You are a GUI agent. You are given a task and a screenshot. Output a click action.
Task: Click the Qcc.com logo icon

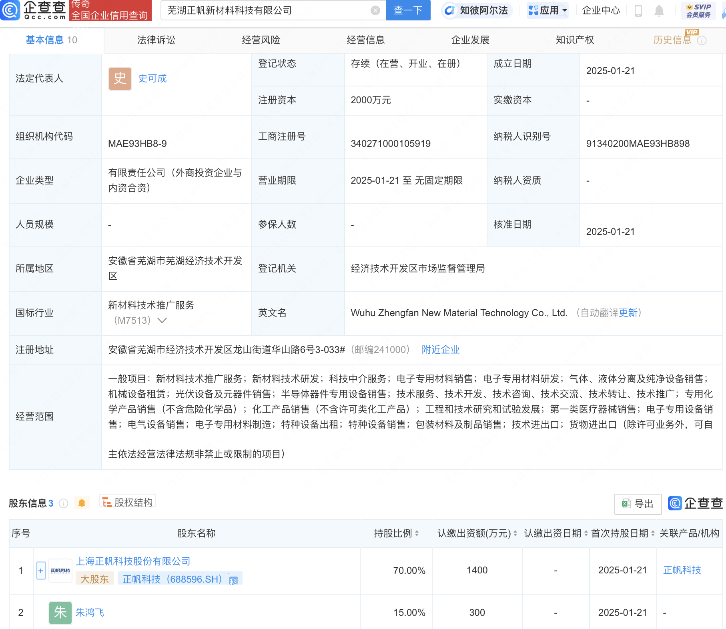10,10
